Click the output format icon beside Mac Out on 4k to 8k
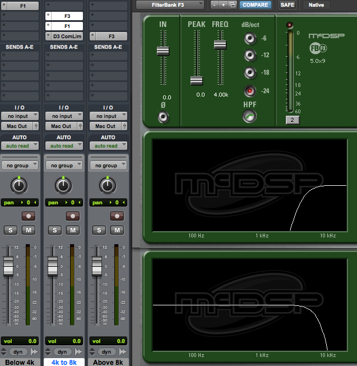357x366 pixels. [x=80, y=126]
